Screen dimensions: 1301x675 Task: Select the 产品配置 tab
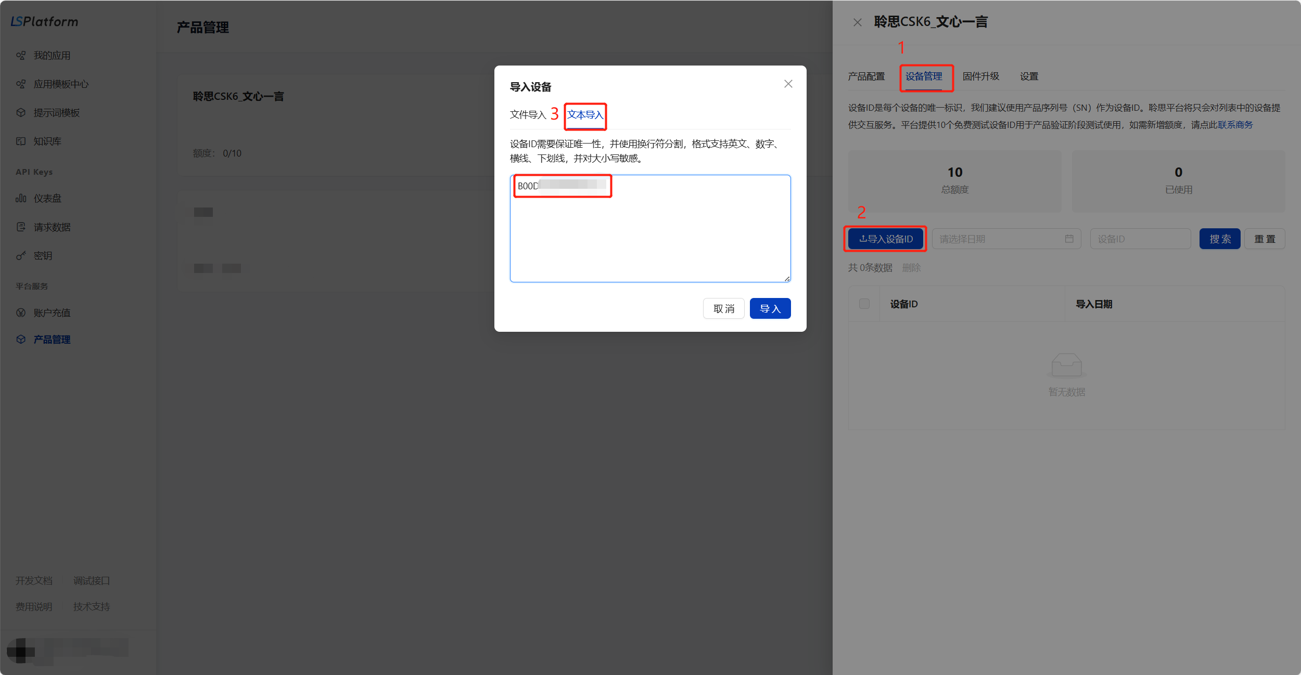click(x=866, y=76)
